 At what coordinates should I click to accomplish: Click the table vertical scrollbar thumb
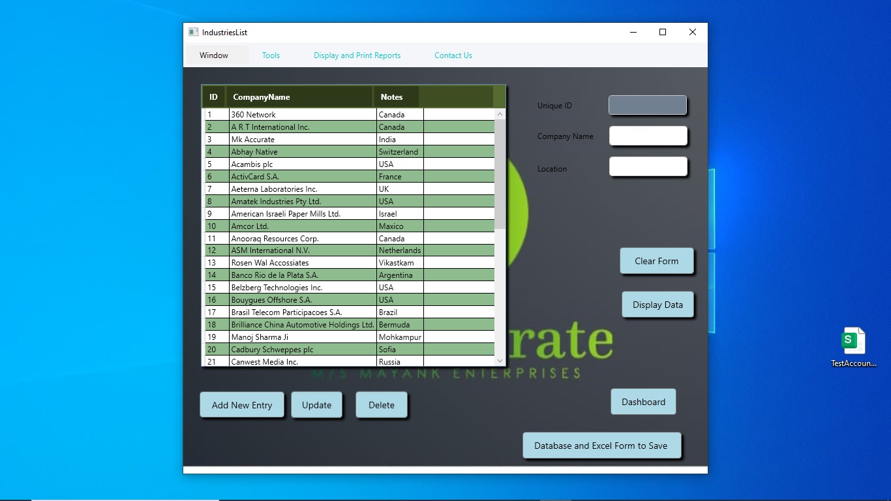(500, 174)
